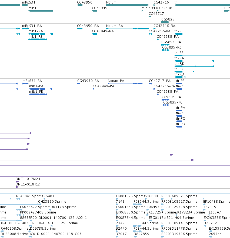The height and width of the screenshot is (238, 230).
Task: Open the th-PA protein label
Action: tap(180, 108)
